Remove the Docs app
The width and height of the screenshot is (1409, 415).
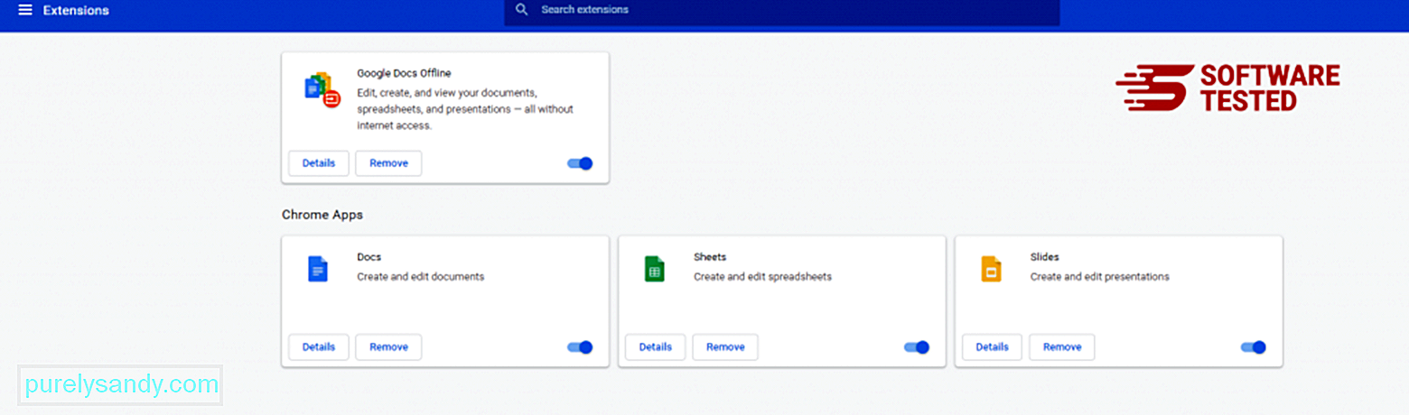(x=388, y=347)
